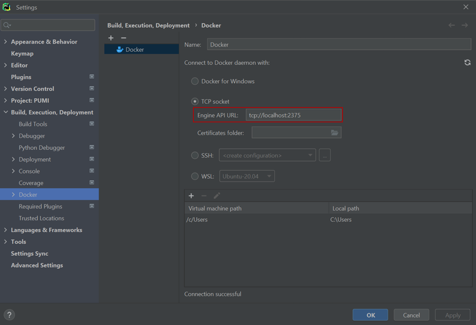This screenshot has width=476, height=325.
Task: Click project-level icon beside Build Tools
Action: (92, 124)
